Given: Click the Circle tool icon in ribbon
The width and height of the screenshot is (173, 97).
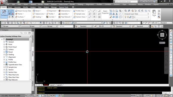Looking at the screenshot, I should [94, 14].
